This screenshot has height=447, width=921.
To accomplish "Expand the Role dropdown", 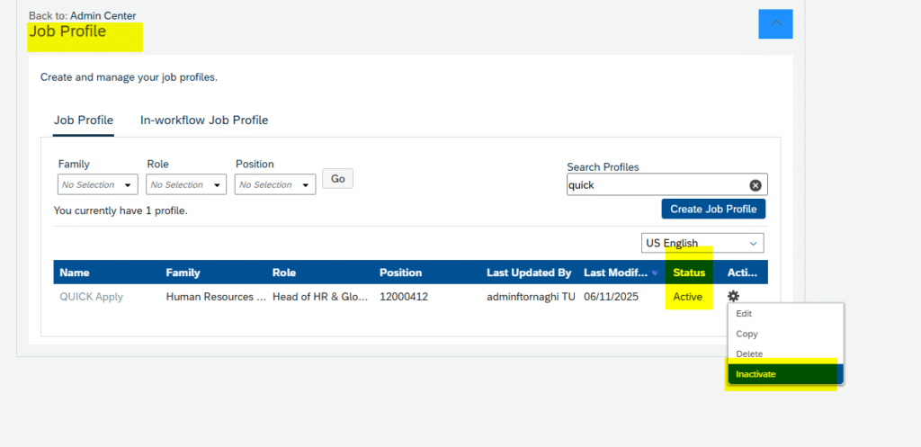I will pos(186,184).
